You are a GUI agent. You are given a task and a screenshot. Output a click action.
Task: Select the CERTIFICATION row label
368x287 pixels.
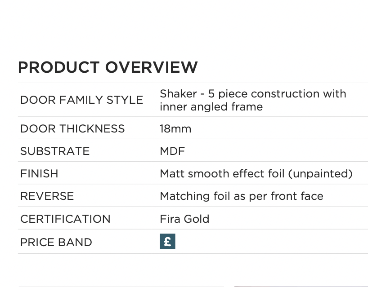pos(65,219)
